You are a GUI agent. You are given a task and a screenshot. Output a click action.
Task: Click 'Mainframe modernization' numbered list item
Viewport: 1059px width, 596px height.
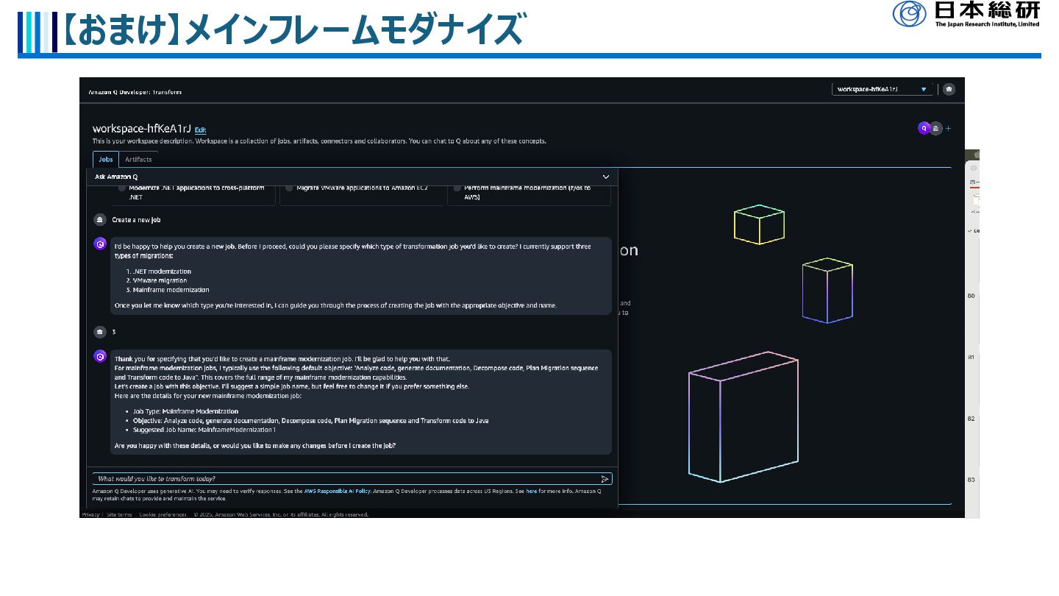(x=171, y=290)
